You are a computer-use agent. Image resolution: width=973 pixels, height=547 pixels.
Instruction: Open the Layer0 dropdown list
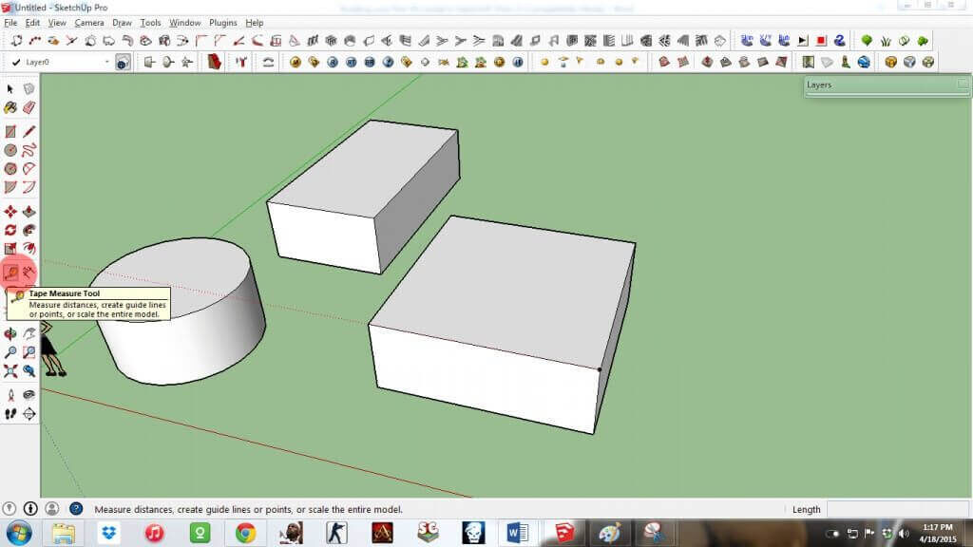[106, 62]
